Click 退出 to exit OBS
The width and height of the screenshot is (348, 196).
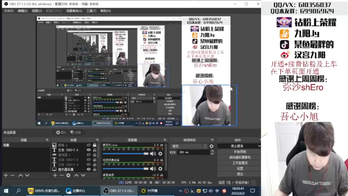coord(240,174)
